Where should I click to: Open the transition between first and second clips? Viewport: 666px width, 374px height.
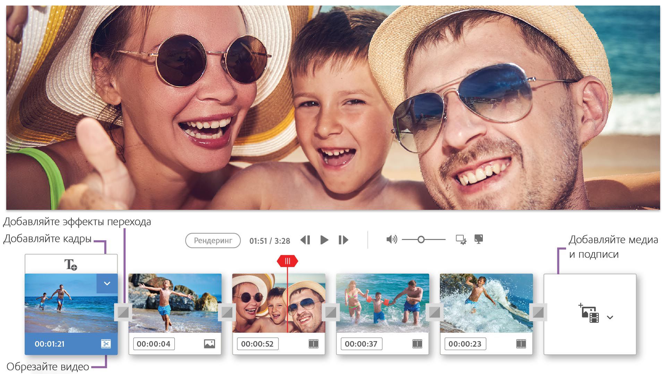pos(123,312)
